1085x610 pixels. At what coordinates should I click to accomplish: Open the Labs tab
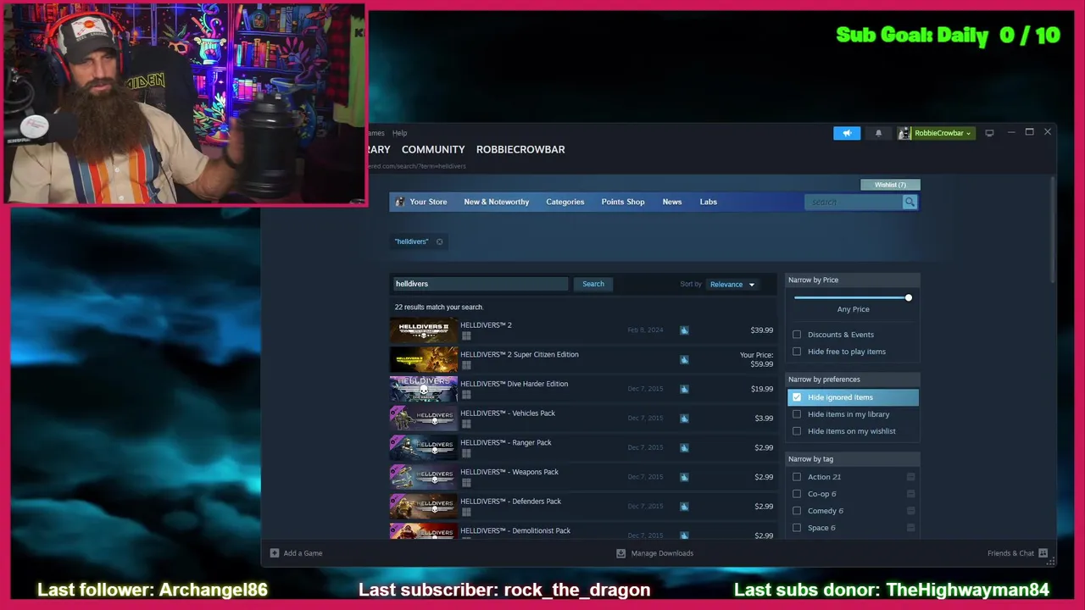coord(709,202)
